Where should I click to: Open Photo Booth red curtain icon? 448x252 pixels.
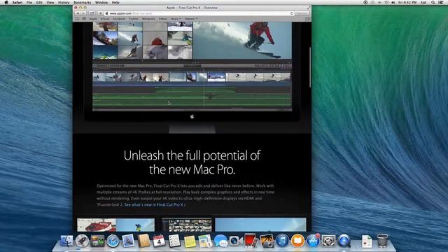pos(251,240)
